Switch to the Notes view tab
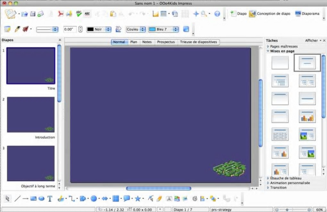 (147, 42)
